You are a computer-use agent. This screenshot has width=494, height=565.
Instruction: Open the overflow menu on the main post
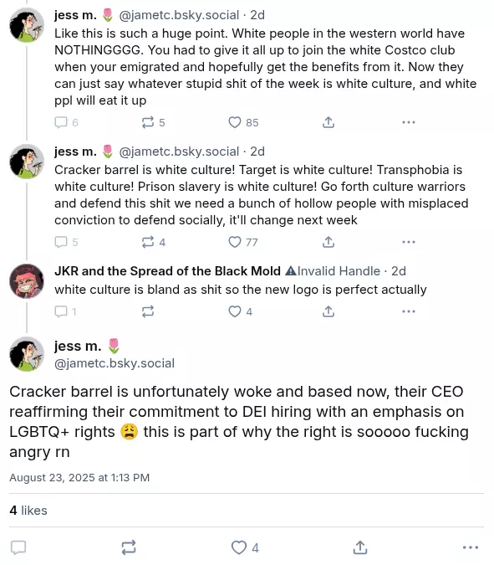point(471,547)
